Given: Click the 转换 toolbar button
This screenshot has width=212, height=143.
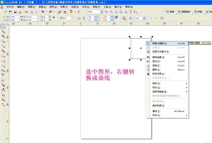Looking at the screenshot, I should [x=198, y=12].
